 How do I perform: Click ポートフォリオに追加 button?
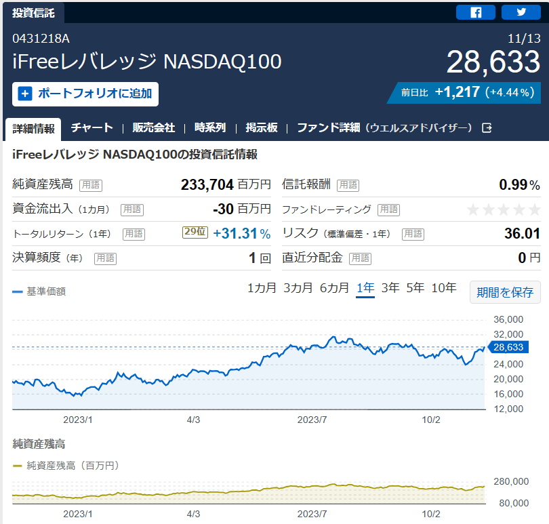click(85, 94)
